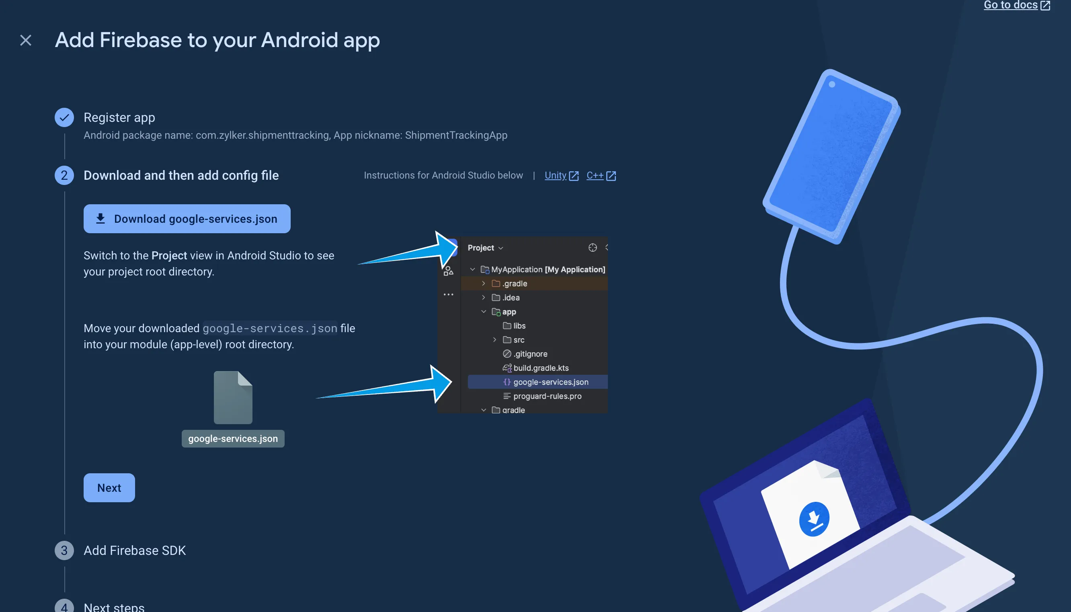Click the Instructions for Android Studio below text
This screenshot has height=612, width=1071.
(x=443, y=175)
